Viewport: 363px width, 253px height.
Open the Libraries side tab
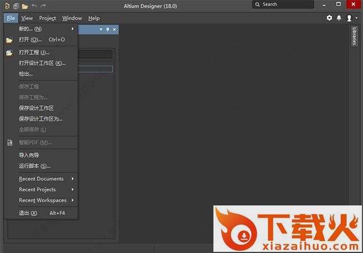click(x=354, y=36)
